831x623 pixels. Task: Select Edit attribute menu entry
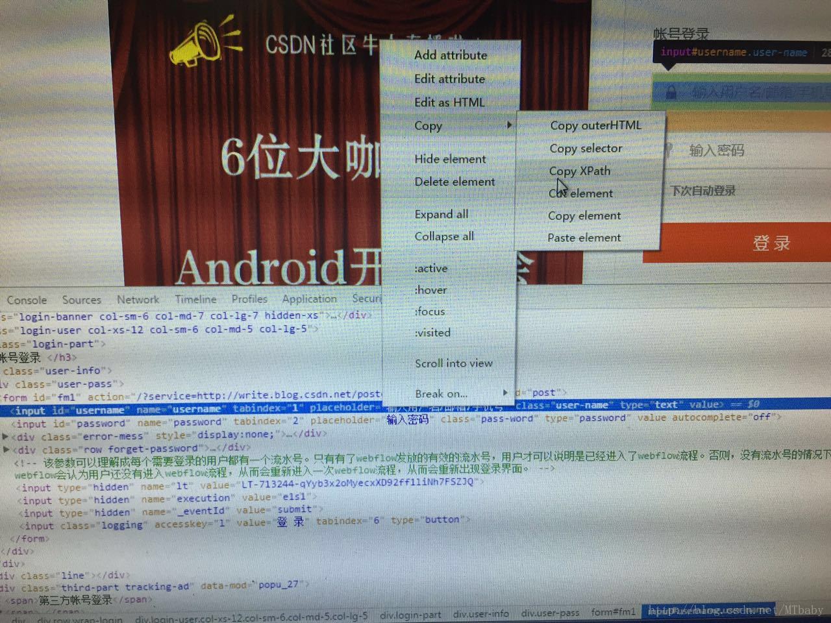coord(449,79)
